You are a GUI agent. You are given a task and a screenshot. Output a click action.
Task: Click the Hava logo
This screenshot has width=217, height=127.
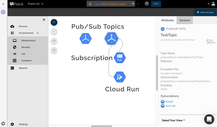click(x=16, y=4)
